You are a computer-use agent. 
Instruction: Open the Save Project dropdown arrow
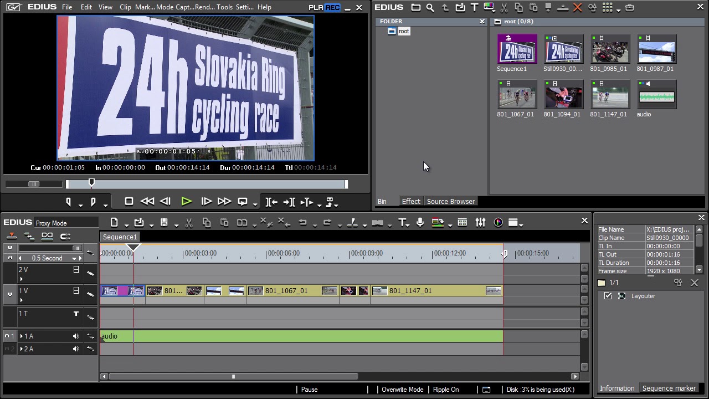tap(176, 225)
